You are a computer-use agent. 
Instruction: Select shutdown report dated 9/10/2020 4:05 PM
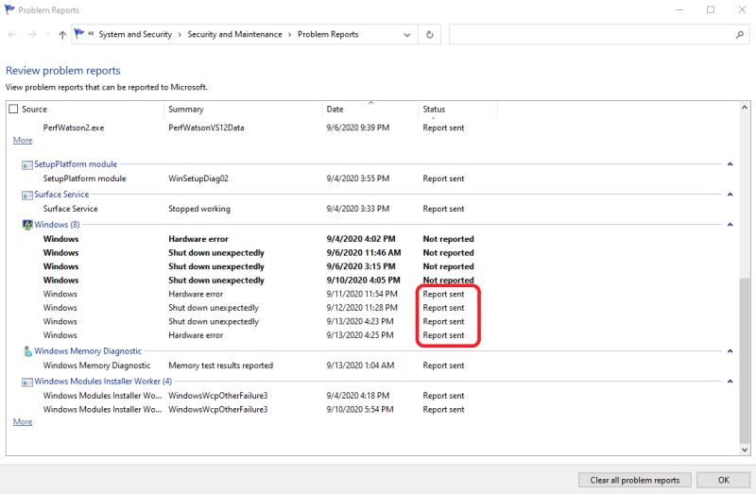tap(258, 280)
